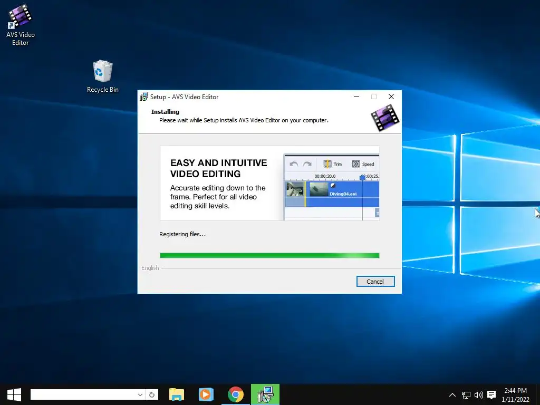Click the Trim icon in the banner

pos(327,164)
